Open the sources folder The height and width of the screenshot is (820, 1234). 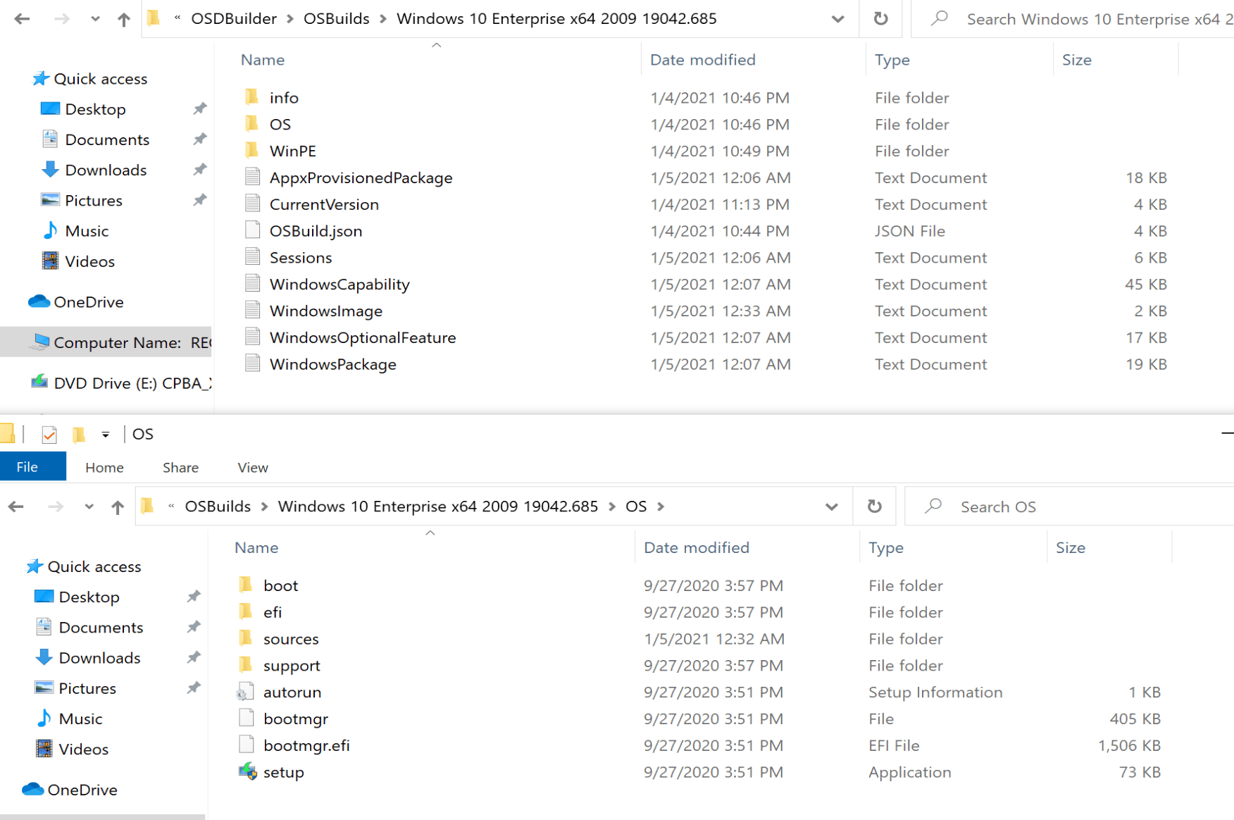tap(291, 638)
